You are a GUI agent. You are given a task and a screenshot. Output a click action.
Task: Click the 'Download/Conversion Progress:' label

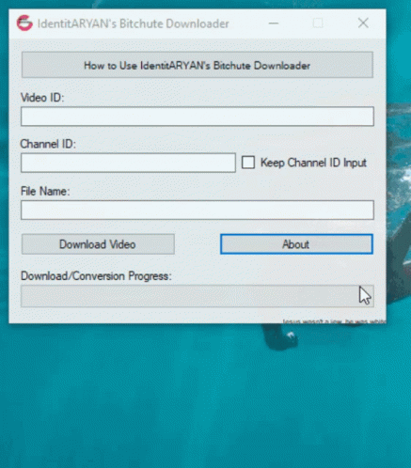(x=96, y=276)
